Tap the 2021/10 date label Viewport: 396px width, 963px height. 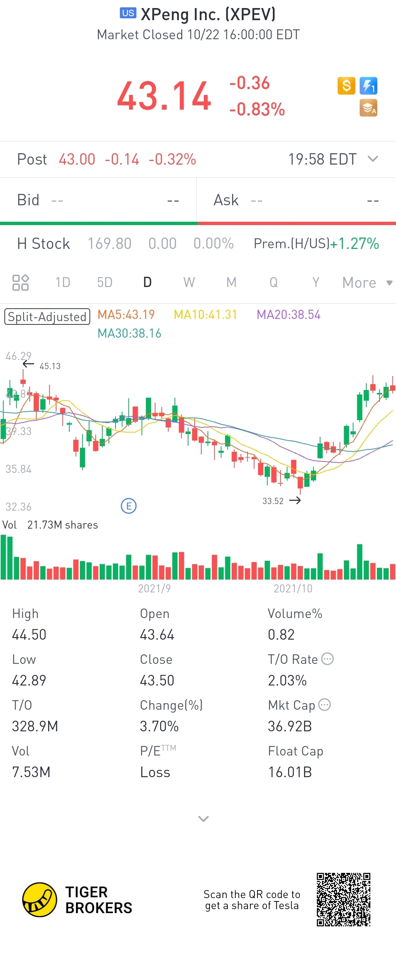pyautogui.click(x=293, y=588)
